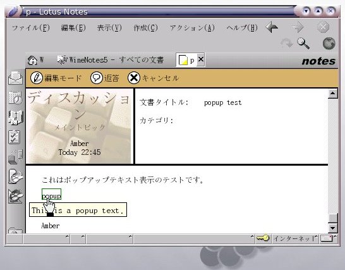Viewport: 345px width, 270px height.
Task: Click the キャンセル cancel button
Action: pyautogui.click(x=154, y=78)
